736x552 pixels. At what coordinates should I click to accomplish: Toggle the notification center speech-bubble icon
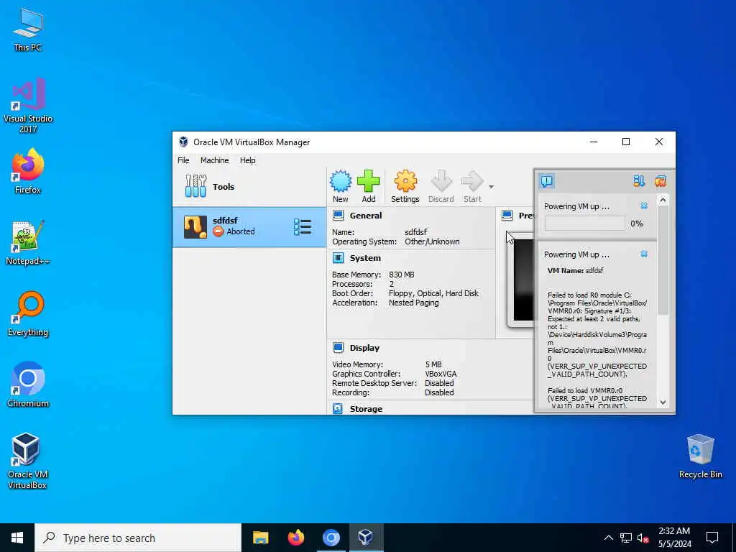point(547,180)
